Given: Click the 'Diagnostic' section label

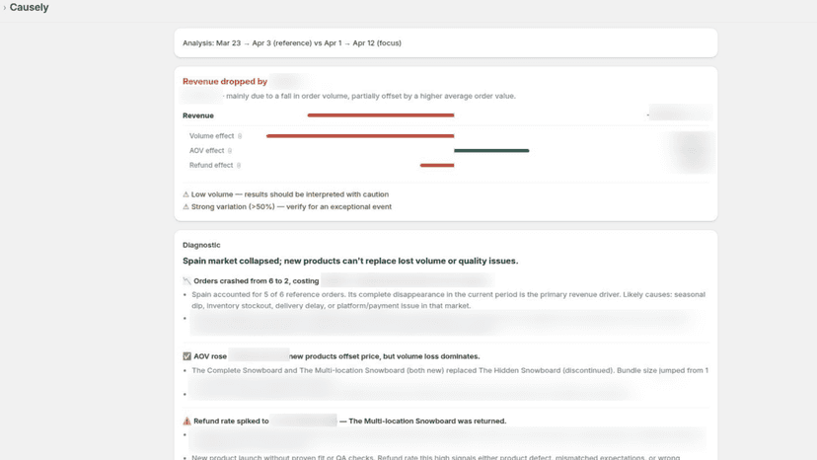Looking at the screenshot, I should coord(201,245).
